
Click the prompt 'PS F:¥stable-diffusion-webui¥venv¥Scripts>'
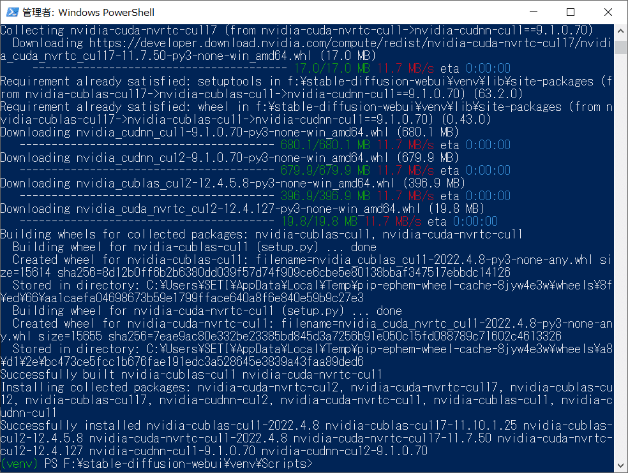pyautogui.click(x=178, y=464)
